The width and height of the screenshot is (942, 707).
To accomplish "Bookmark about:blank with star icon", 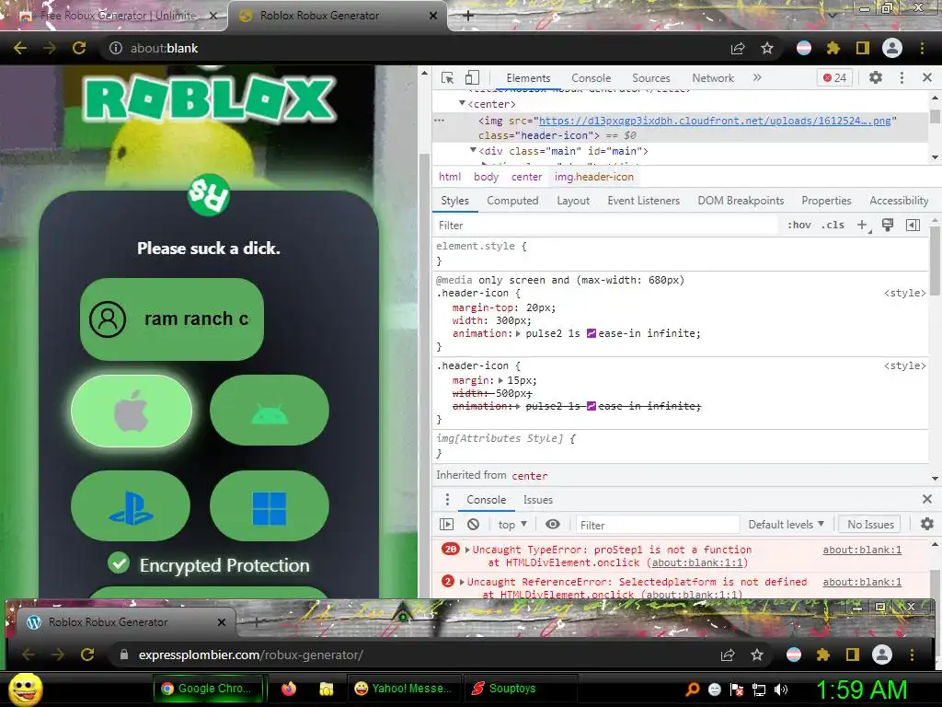I will point(767,48).
